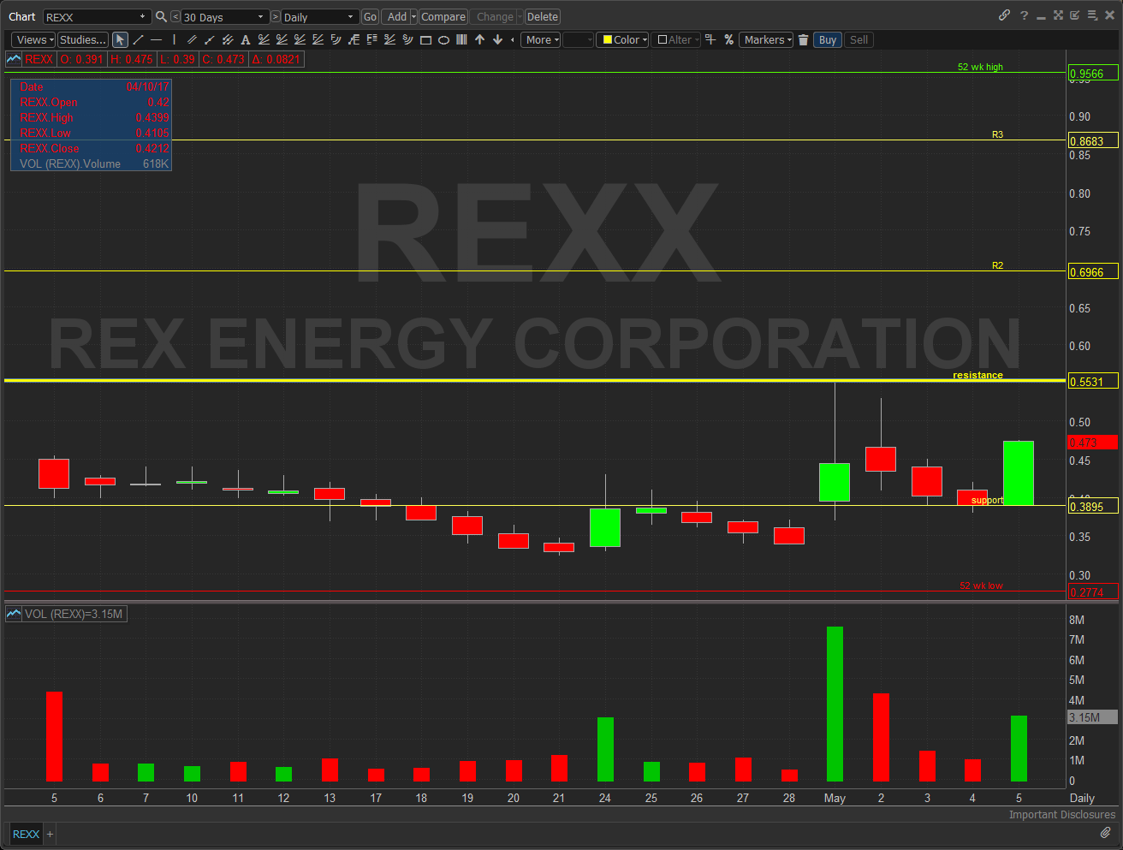Click the yellow resistance line at 0.5531
The height and width of the screenshot is (850, 1123).
pyautogui.click(x=535, y=380)
